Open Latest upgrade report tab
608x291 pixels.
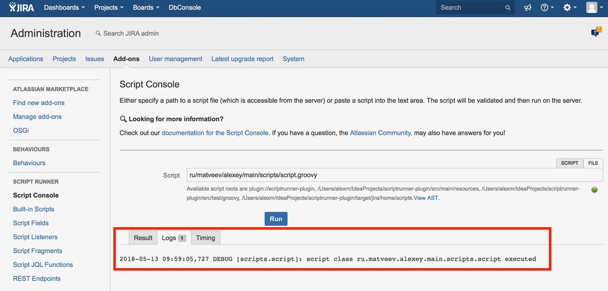click(242, 59)
